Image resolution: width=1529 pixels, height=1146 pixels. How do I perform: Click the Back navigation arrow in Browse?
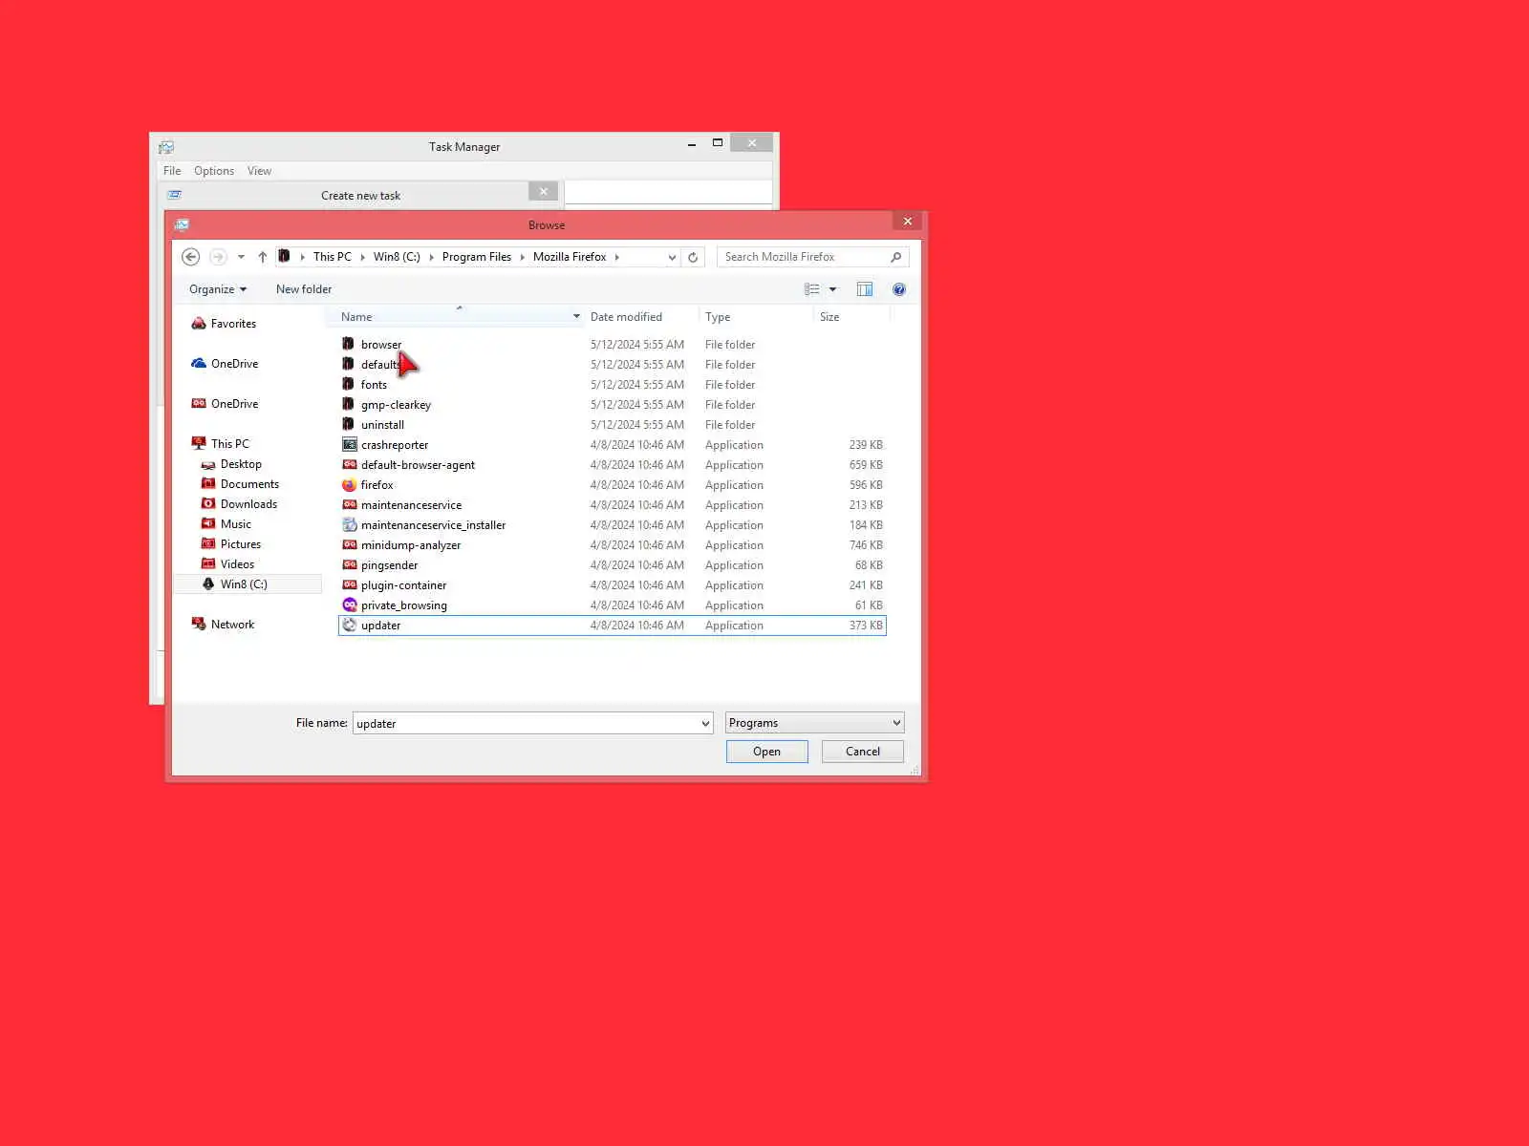(190, 257)
